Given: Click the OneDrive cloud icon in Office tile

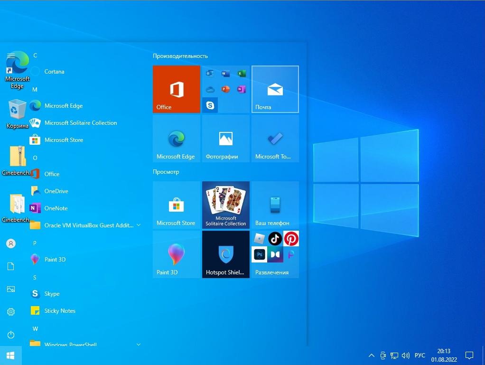Looking at the screenshot, I should coord(210,90).
